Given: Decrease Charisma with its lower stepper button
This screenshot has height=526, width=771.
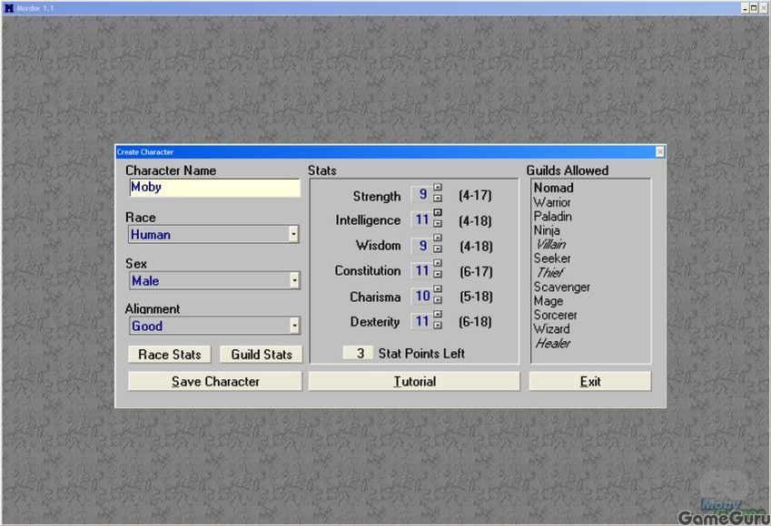Looking at the screenshot, I should click(x=437, y=299).
